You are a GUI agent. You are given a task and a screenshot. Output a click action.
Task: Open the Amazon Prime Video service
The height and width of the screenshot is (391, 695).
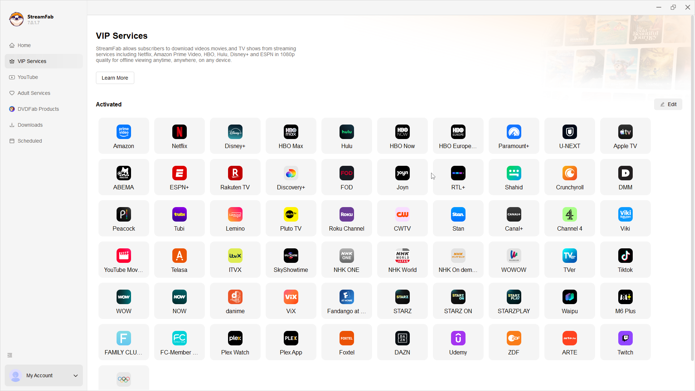(x=123, y=136)
